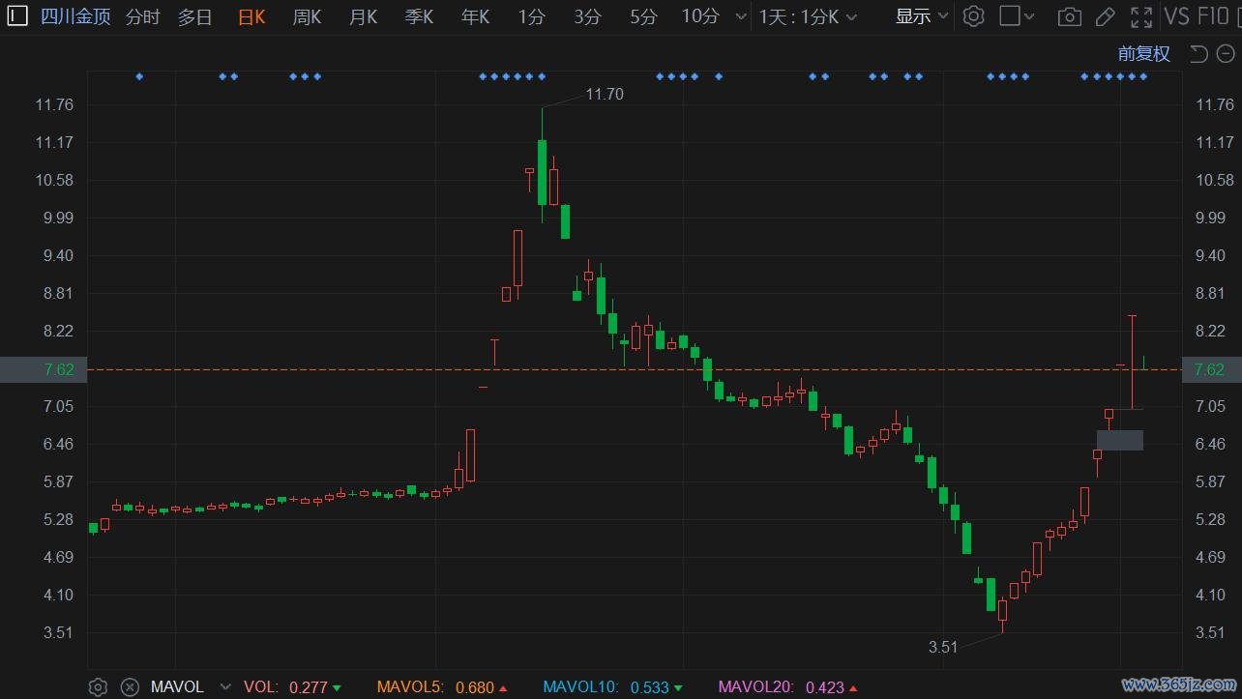1242x699 pixels.
Task: Click the 11.76 label on the left axis
Action: pyautogui.click(x=55, y=104)
